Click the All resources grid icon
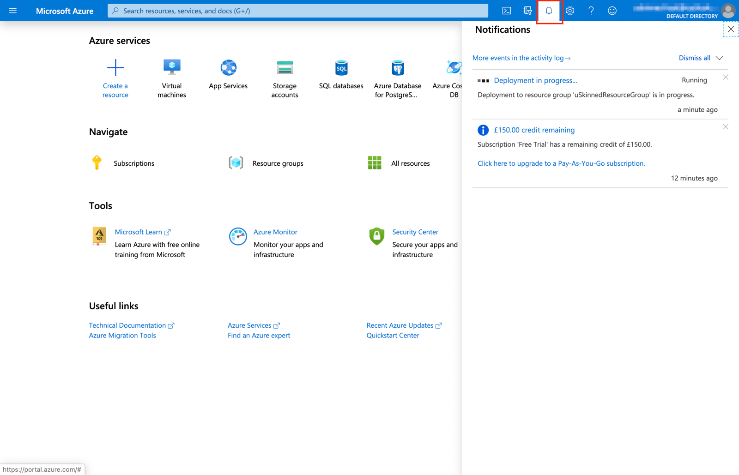The height and width of the screenshot is (475, 739). click(375, 162)
